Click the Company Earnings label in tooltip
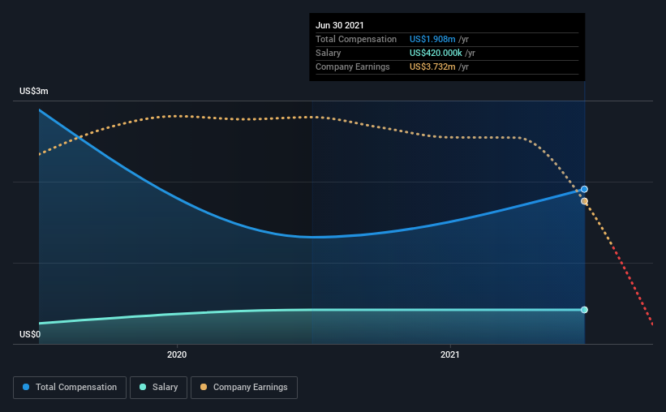 (x=353, y=67)
